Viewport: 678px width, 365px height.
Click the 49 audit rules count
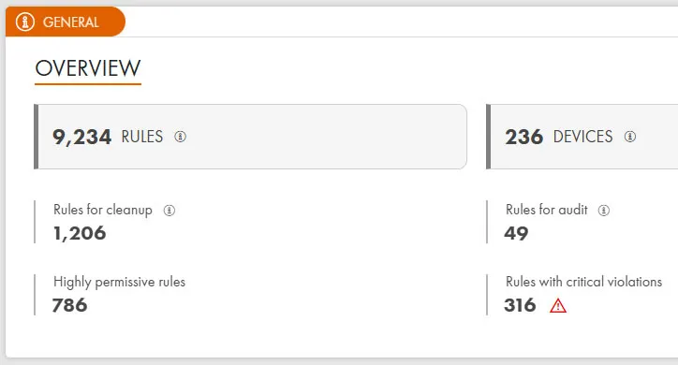516,233
